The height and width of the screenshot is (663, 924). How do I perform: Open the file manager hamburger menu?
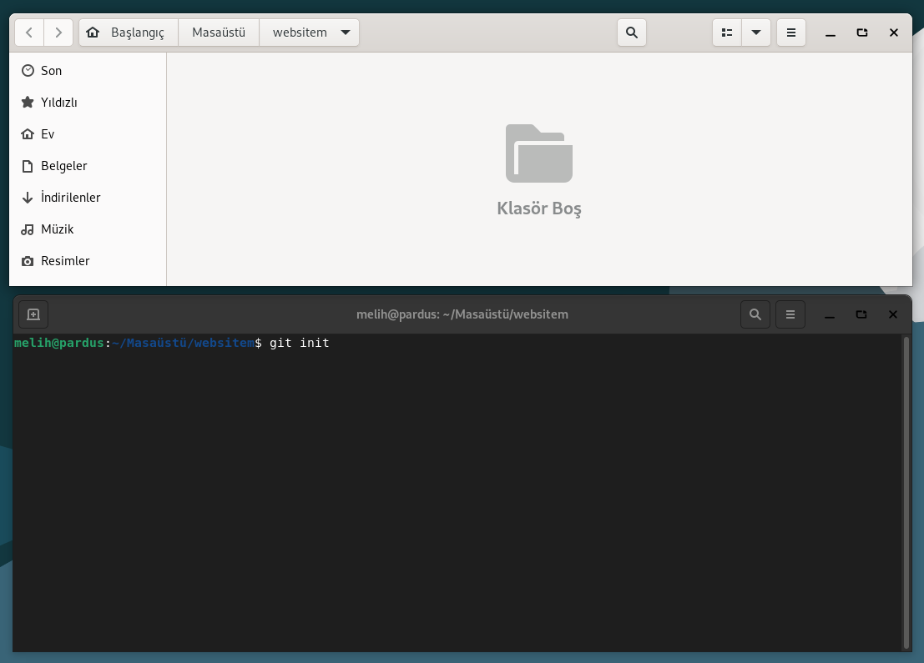(791, 33)
